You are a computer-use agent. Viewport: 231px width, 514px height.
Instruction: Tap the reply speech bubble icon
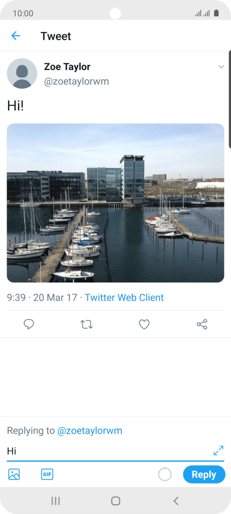[29, 324]
